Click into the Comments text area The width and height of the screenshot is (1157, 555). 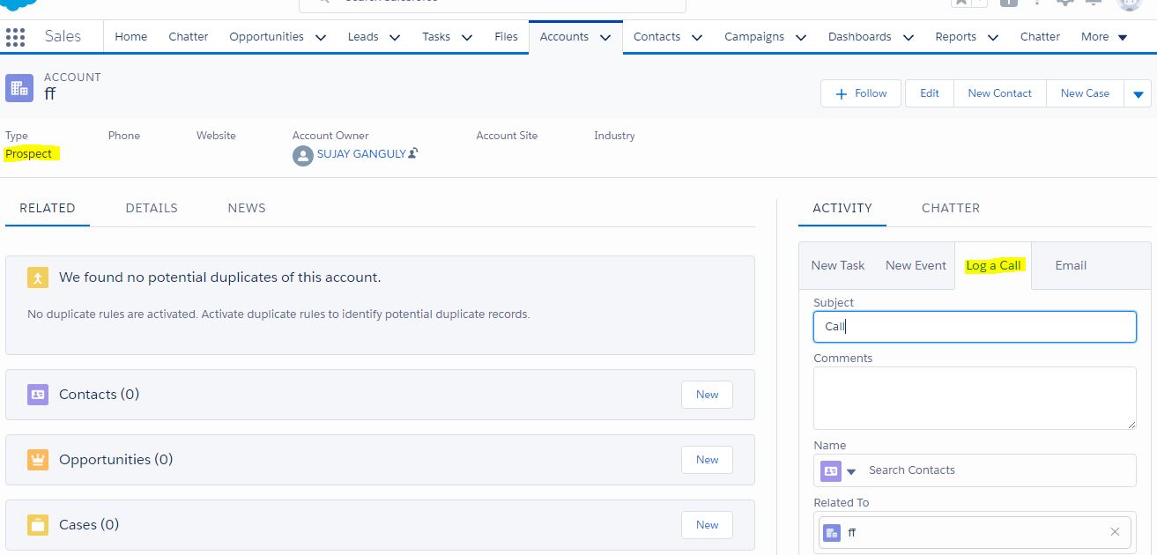click(974, 397)
